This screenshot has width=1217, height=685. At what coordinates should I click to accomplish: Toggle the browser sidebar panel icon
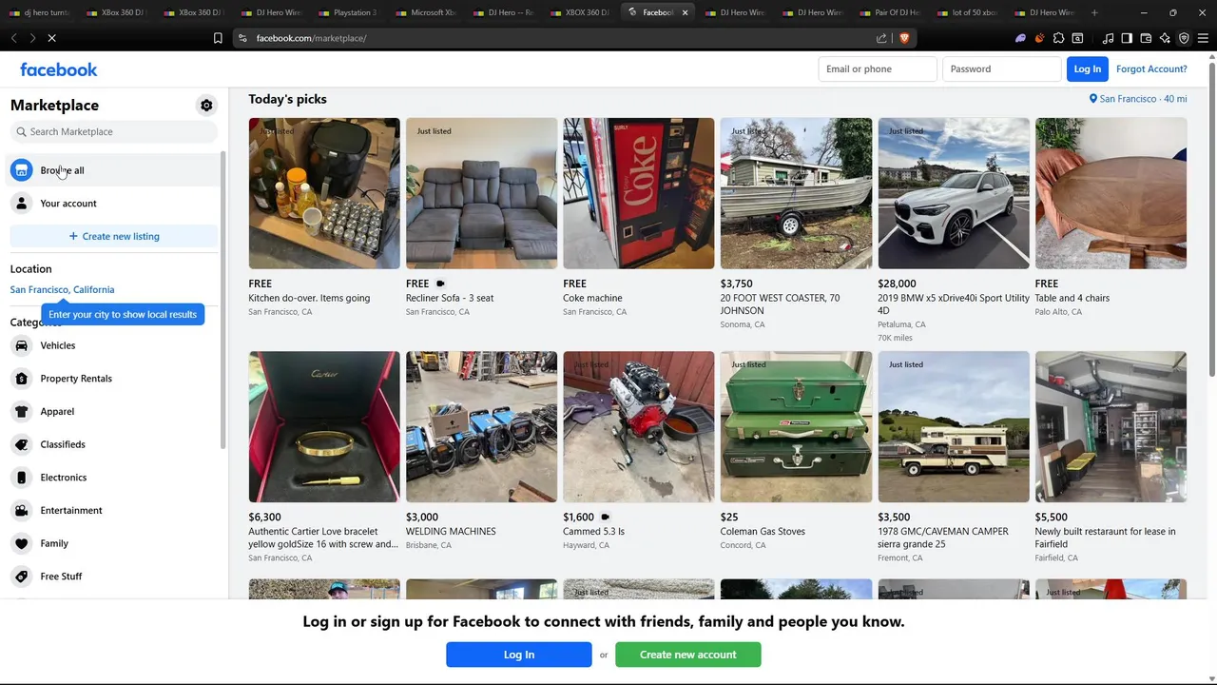(x=1127, y=38)
